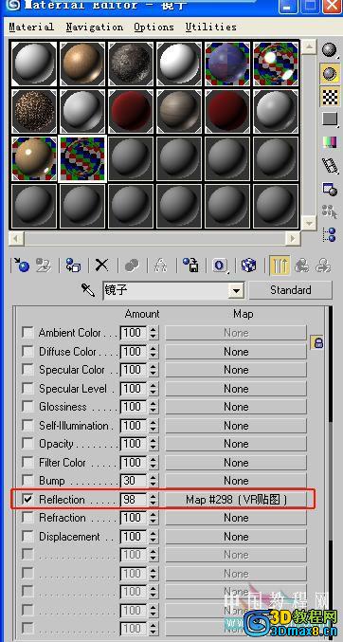Click the Get Material icon

(x=21, y=266)
